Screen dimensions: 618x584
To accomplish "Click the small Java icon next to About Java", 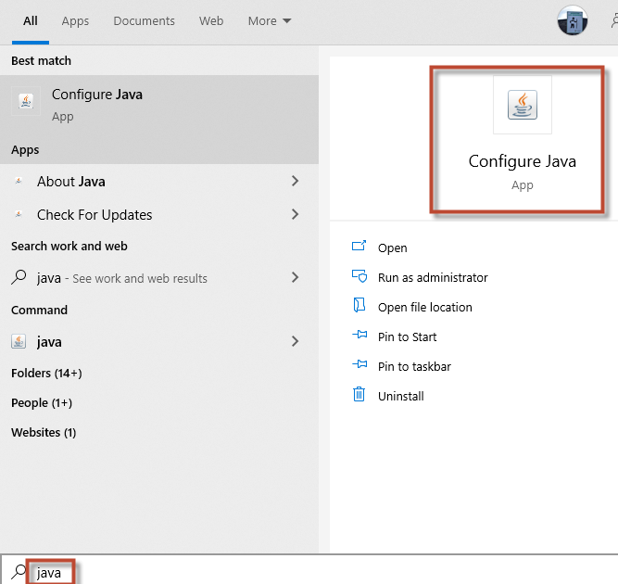I will (19, 181).
